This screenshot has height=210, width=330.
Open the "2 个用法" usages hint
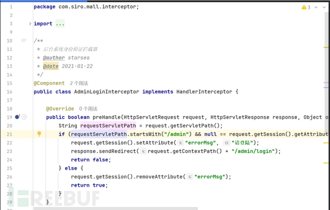click(83, 83)
